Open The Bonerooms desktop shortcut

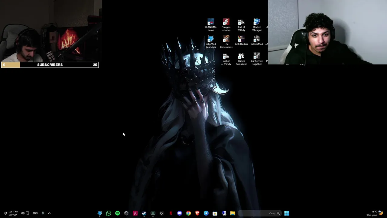click(226, 42)
